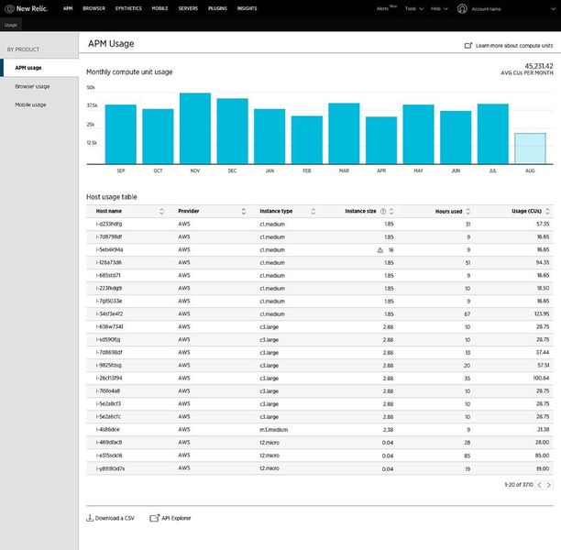
Task: Sort table by Instance type arrows
Action: [x=313, y=211]
